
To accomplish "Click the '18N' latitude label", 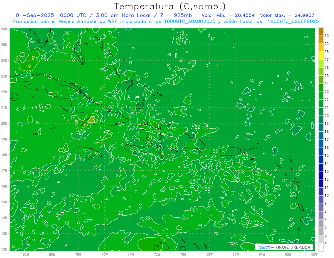I will tap(4, 155).
